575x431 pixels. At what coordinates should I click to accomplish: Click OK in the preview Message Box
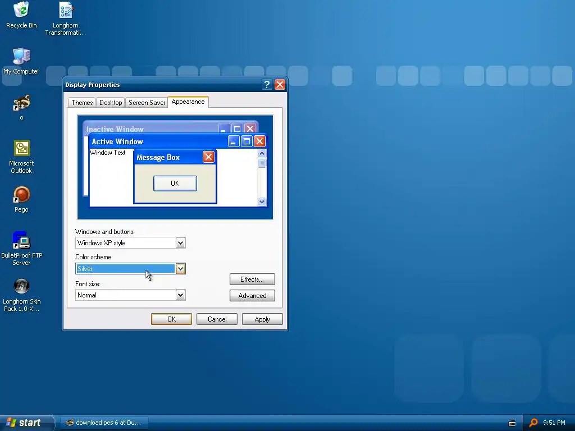175,184
